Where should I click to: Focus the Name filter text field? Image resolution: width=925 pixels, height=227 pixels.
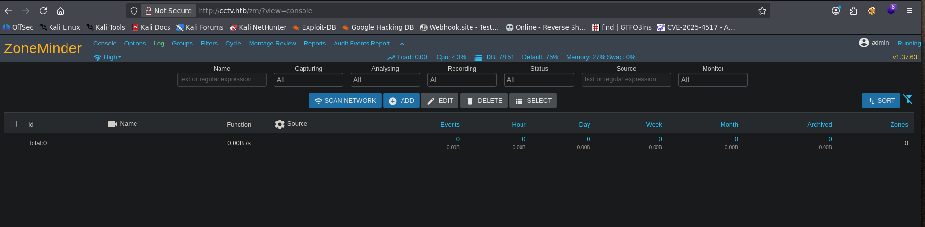(x=222, y=79)
